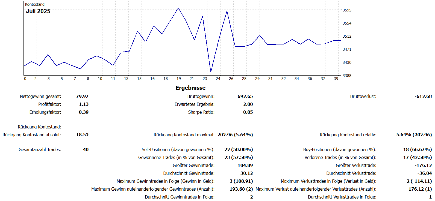Click the Durchschnitt Verlusttrade label
This screenshot has width=435, height=201.
pyautogui.click(x=351, y=173)
